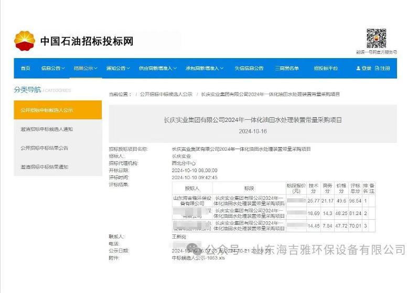Expand the 结果公示 dropdown menu
418x293 pixels.
pos(86,69)
